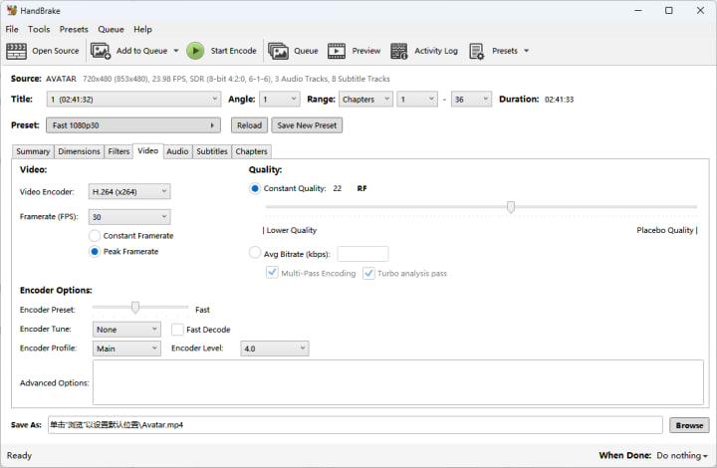The image size is (717, 468).
Task: Expand the toolbar Presets dropdown arrow
Action: (x=527, y=51)
